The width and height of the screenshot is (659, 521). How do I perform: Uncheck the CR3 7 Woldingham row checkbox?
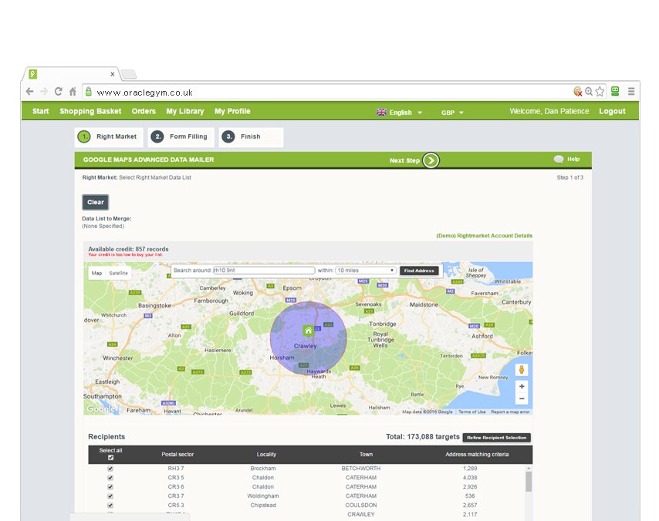[x=110, y=496]
